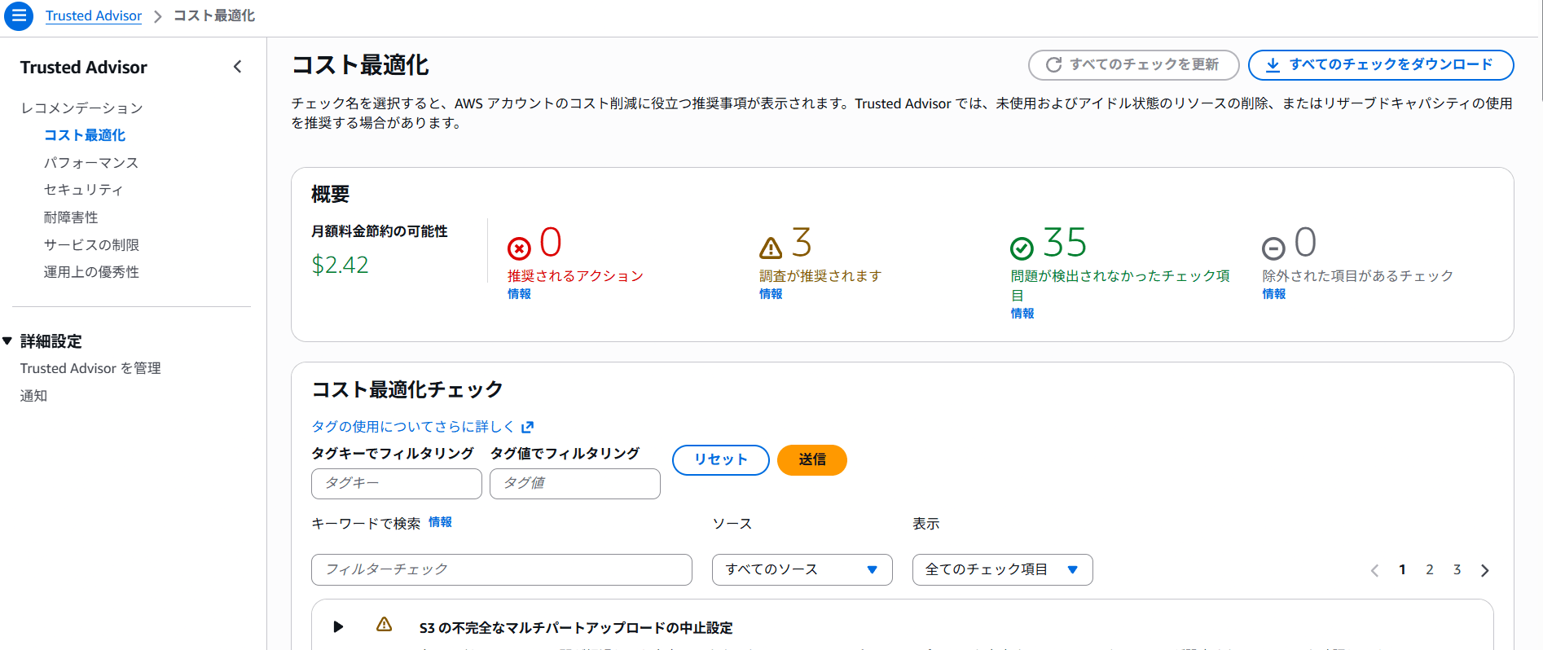1543x650 pixels.
Task: Click the リセット button
Action: click(721, 459)
